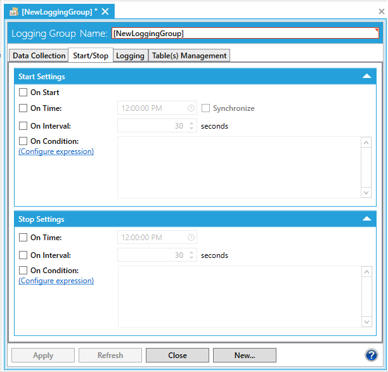Viewport: 388px width, 372px height.
Task: Increase Stop interval seconds value
Action: (x=191, y=252)
